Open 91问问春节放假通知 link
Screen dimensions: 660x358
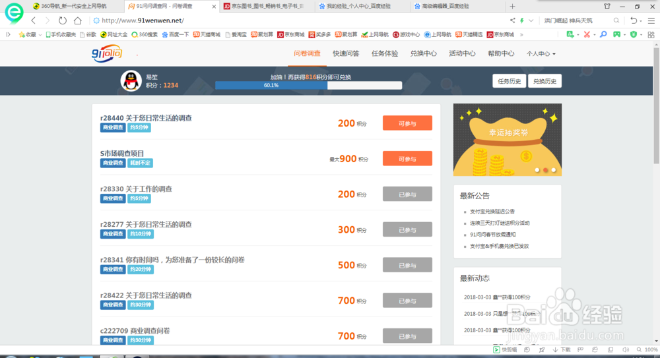point(492,234)
